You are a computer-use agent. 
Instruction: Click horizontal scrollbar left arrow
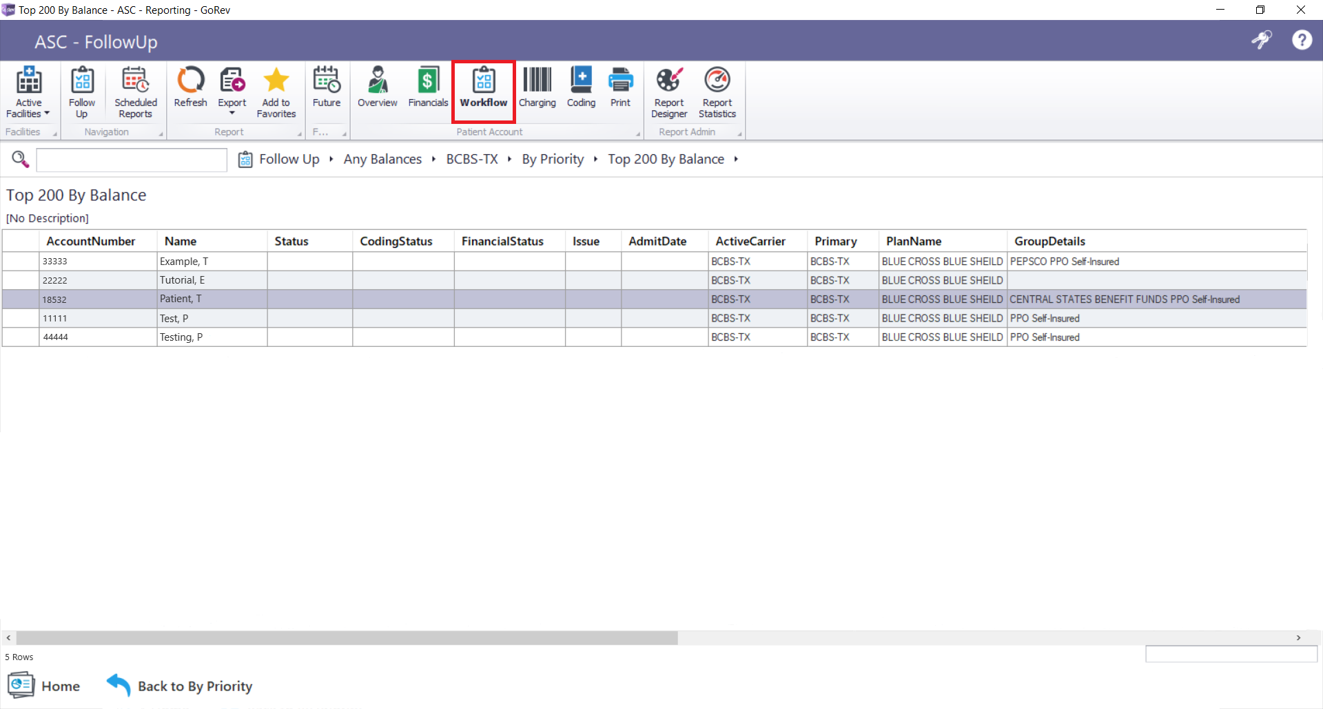click(9, 638)
